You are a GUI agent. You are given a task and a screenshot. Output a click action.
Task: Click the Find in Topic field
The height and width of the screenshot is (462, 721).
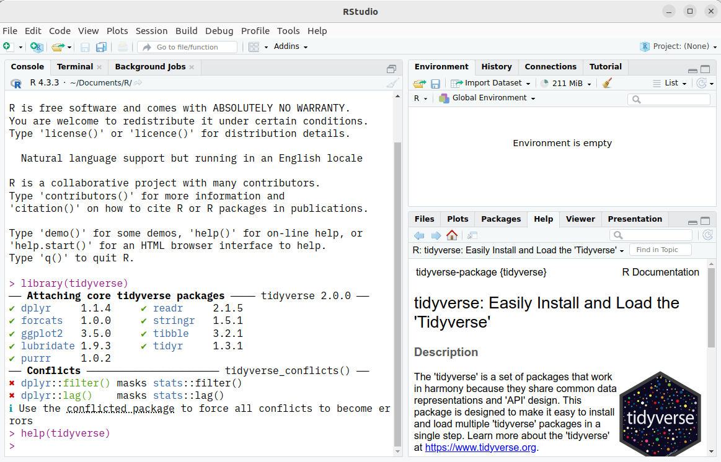pyautogui.click(x=661, y=250)
